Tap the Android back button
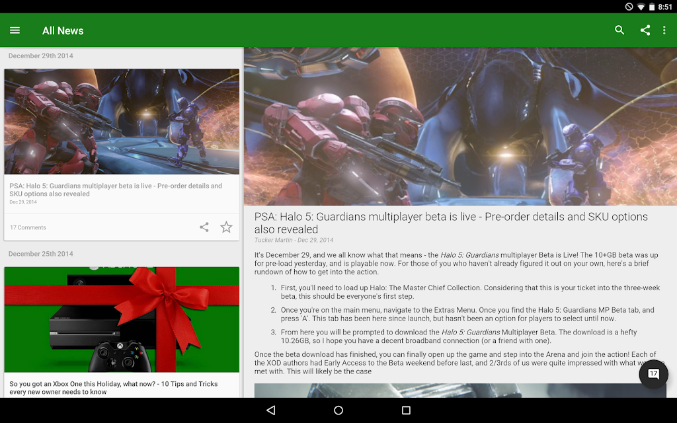Screen dimensions: 677x423 tap(270, 410)
